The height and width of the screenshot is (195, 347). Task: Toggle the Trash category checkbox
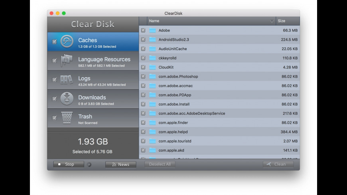[54, 118]
